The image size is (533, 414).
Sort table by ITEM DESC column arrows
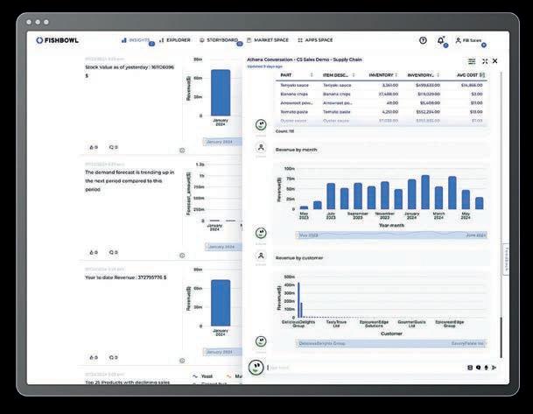tap(354, 74)
